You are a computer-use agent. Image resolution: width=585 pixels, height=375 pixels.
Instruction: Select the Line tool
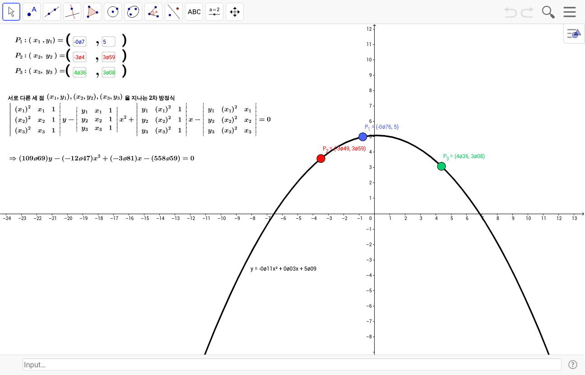51,12
